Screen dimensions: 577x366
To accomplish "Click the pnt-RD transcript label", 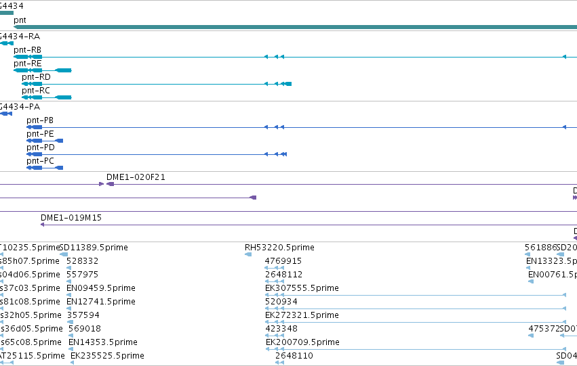I will [36, 77].
